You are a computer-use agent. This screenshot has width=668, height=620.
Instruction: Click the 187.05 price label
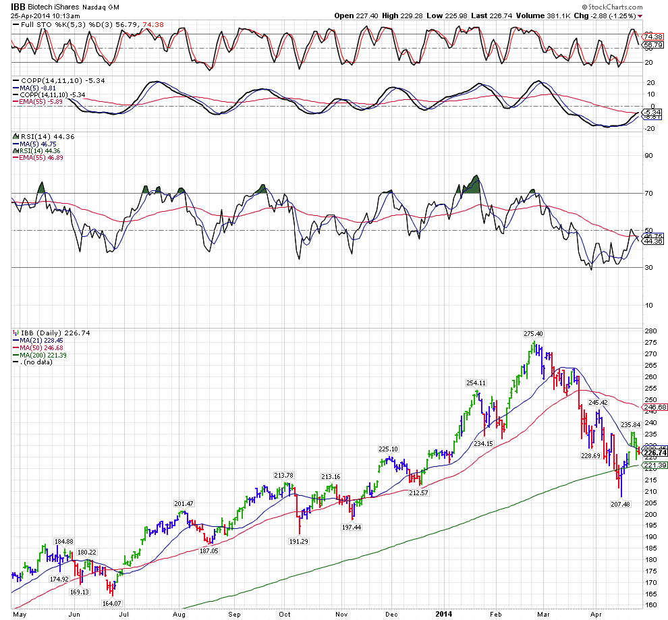[x=208, y=551]
